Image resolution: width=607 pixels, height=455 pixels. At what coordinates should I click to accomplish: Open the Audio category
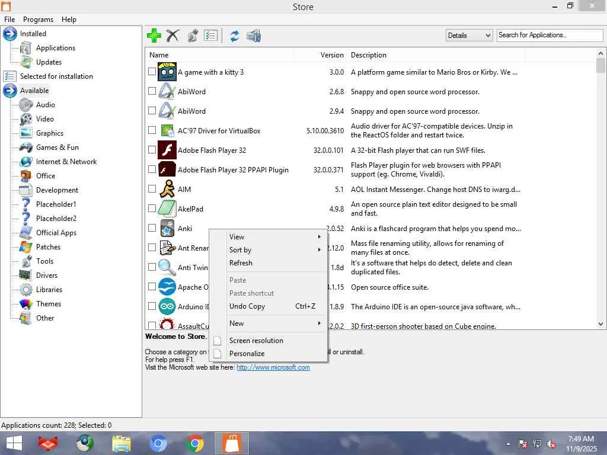(x=45, y=105)
